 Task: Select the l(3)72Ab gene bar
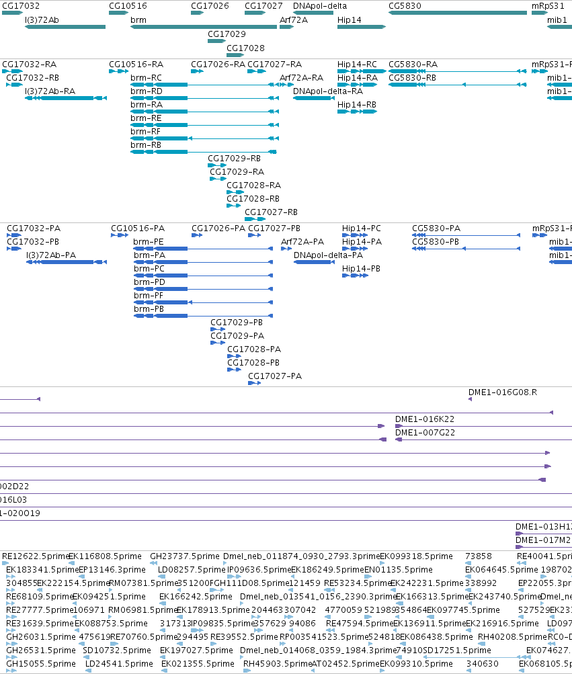(65, 27)
